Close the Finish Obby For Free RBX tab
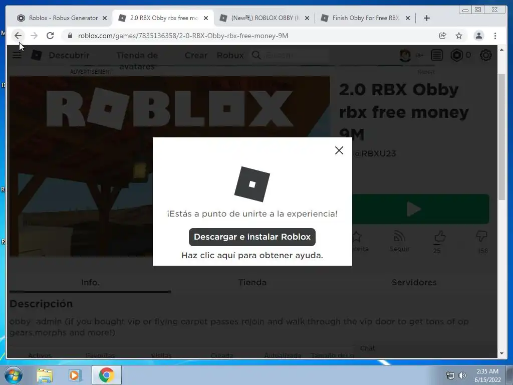513x385 pixels. [408, 18]
